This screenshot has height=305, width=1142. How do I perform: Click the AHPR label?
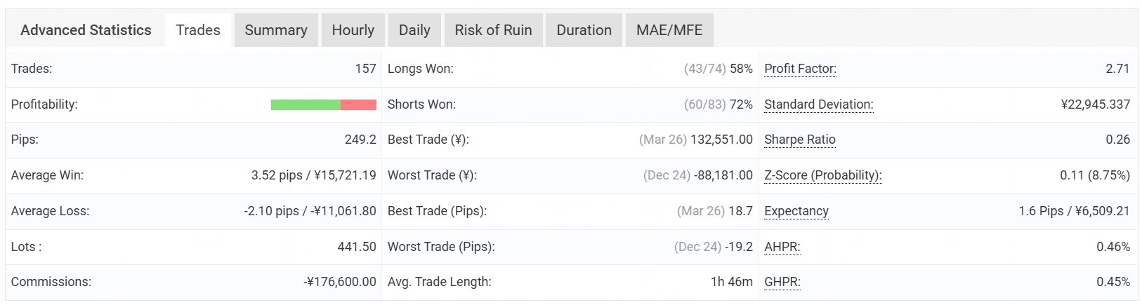pos(782,247)
